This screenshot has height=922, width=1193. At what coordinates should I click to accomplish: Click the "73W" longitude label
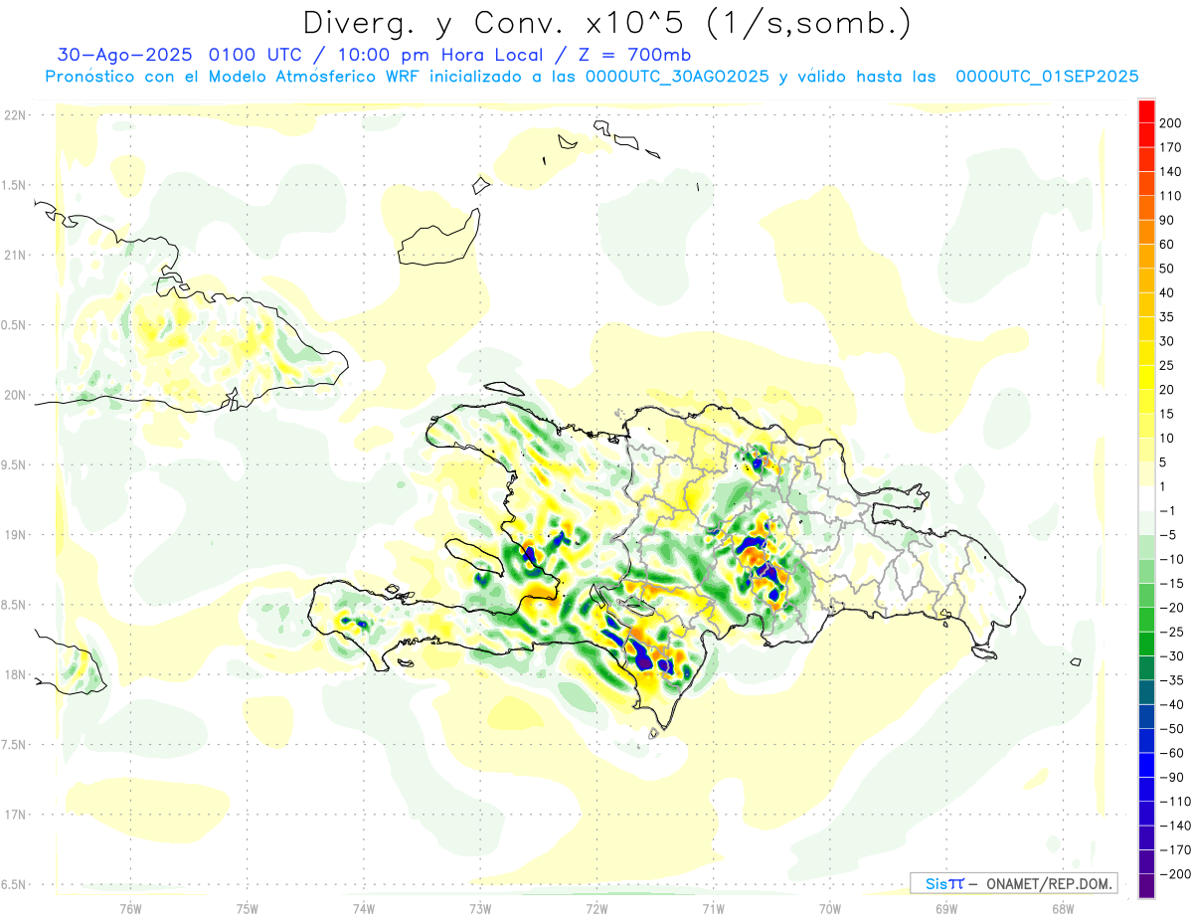(480, 908)
